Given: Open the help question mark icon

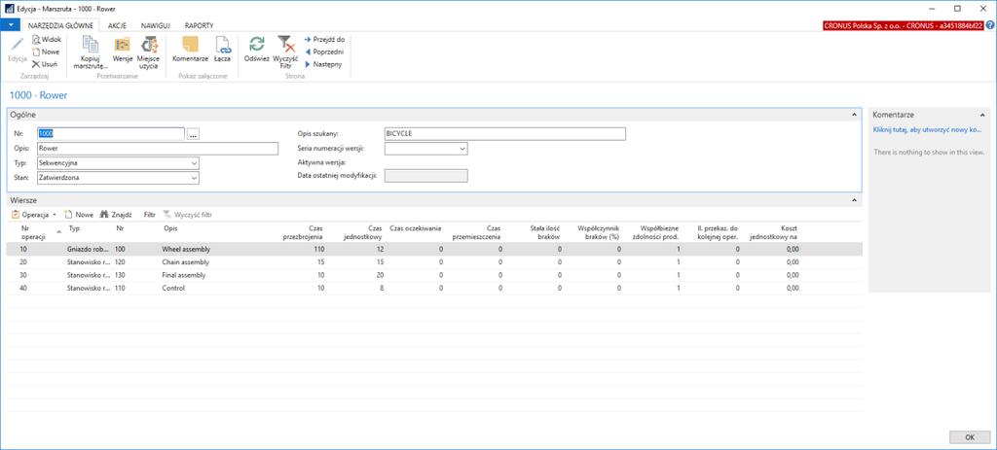Looking at the screenshot, I should click(x=990, y=25).
